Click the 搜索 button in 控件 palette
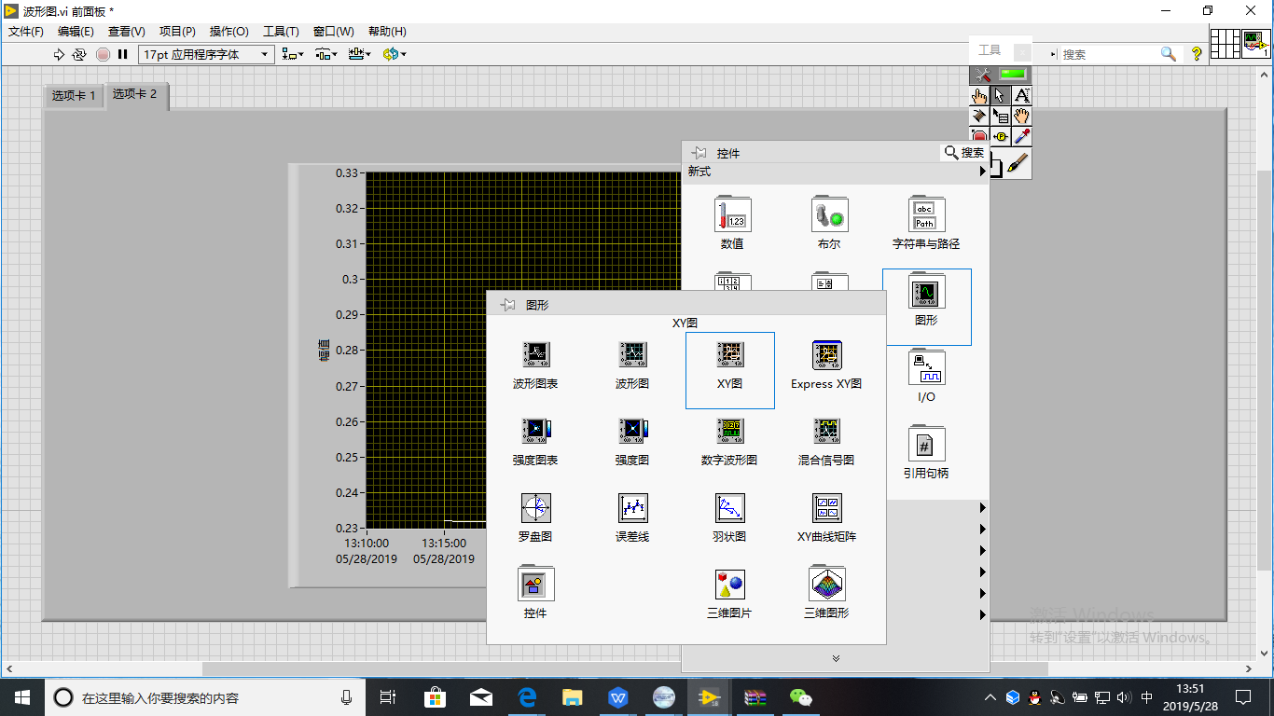The width and height of the screenshot is (1274, 716). click(x=964, y=153)
